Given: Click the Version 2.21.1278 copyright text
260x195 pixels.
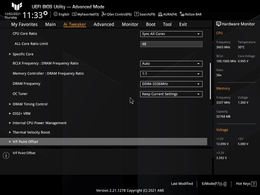Looking at the screenshot, I should [130, 190].
